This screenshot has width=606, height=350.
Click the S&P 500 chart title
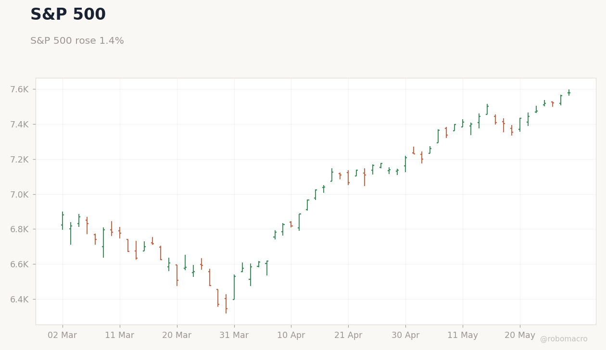pyautogui.click(x=68, y=15)
